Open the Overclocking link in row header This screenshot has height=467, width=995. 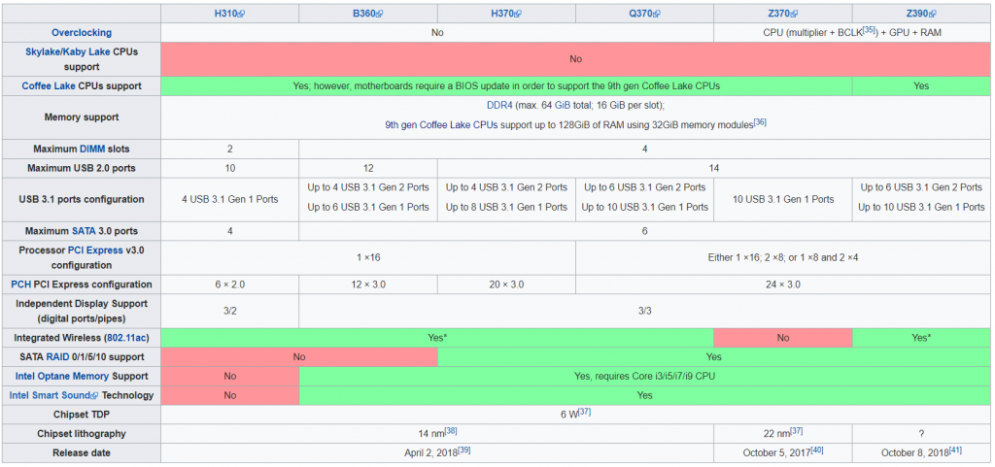[x=81, y=32]
